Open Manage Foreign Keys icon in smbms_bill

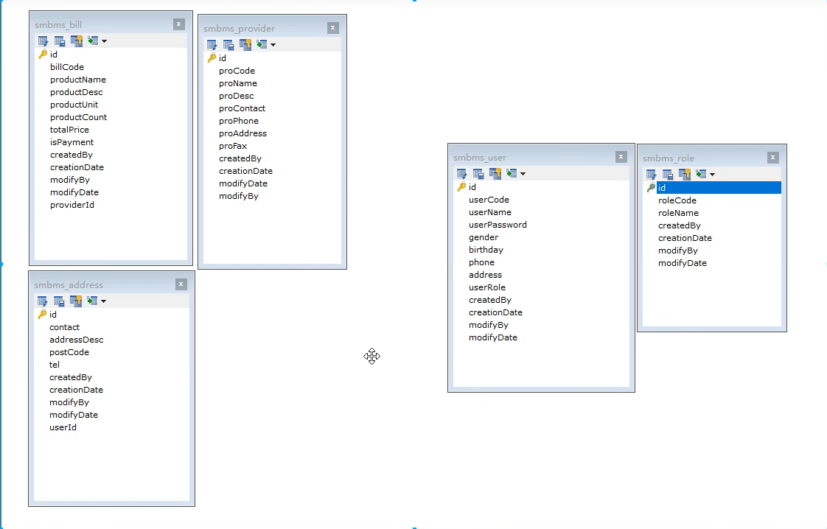tap(77, 41)
